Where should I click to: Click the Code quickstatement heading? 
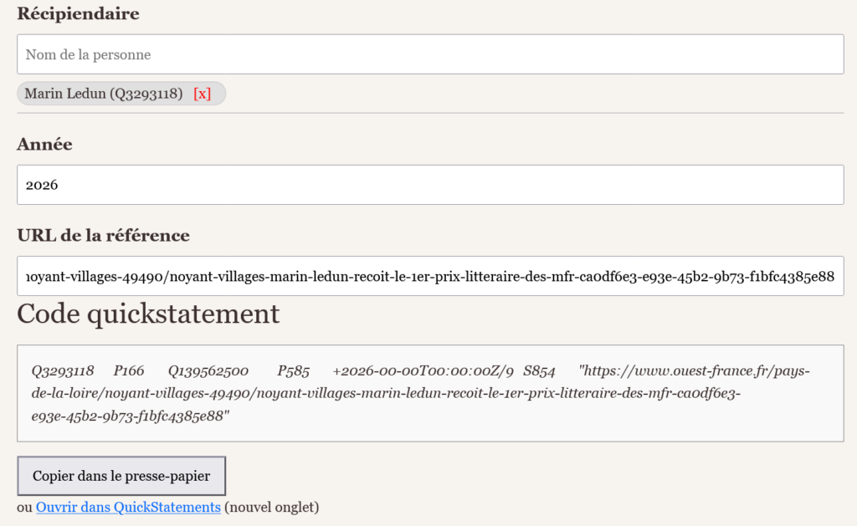[x=148, y=314]
